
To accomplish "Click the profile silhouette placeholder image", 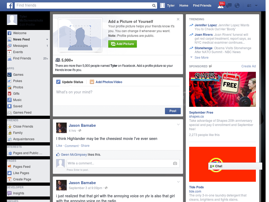I will [80, 35].
